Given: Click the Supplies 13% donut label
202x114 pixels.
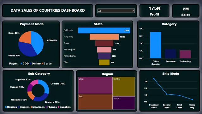Looking at the screenshot, I should tap(23, 79).
